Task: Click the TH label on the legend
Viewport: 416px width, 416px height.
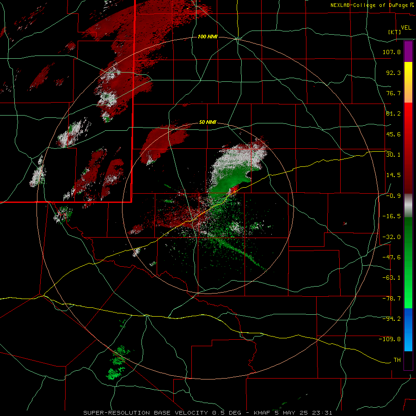Action: (x=397, y=360)
